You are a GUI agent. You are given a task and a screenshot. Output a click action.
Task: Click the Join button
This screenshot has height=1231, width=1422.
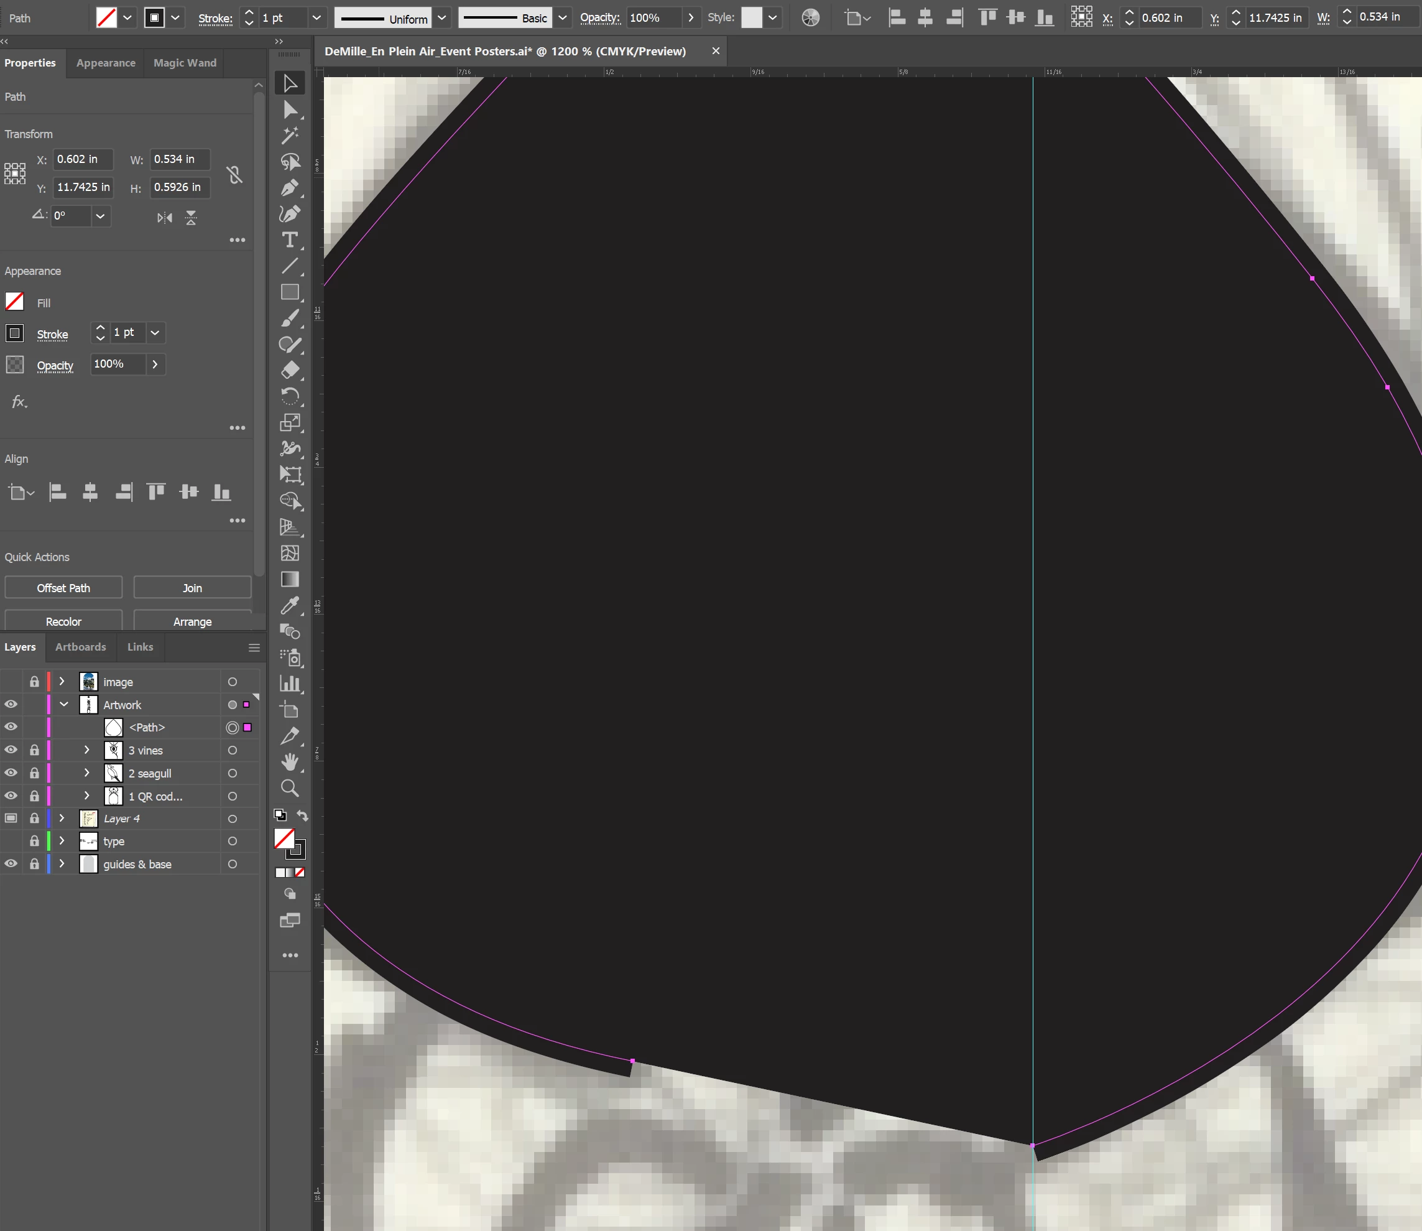(x=192, y=588)
